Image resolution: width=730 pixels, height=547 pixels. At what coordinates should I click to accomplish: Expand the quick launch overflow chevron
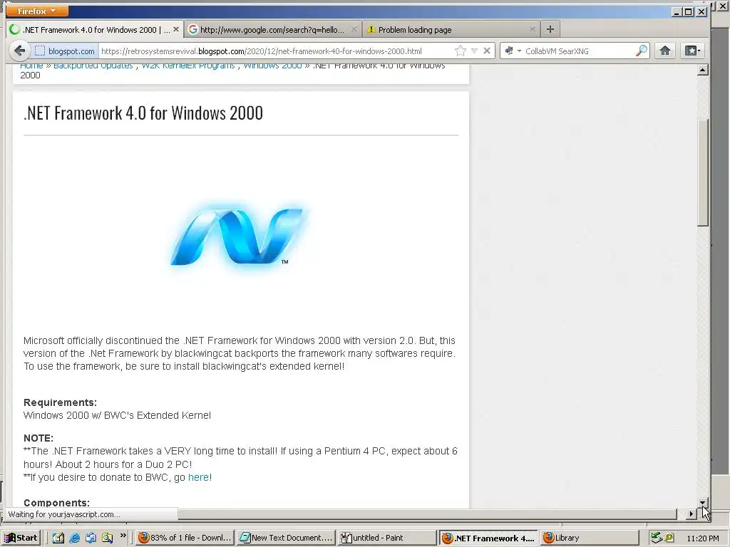pyautogui.click(x=123, y=536)
